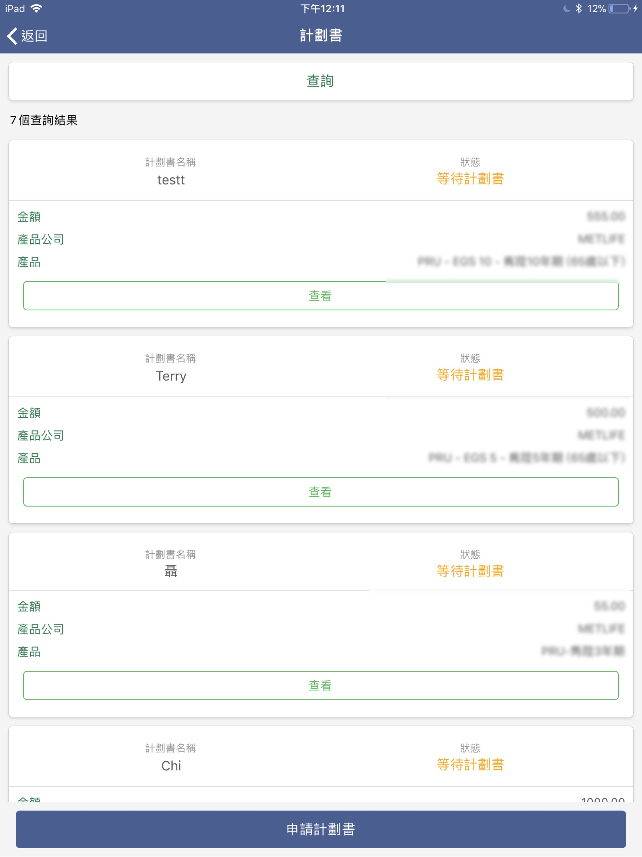642x857 pixels.
Task: Tap the 計劃書 page title
Action: tap(321, 35)
